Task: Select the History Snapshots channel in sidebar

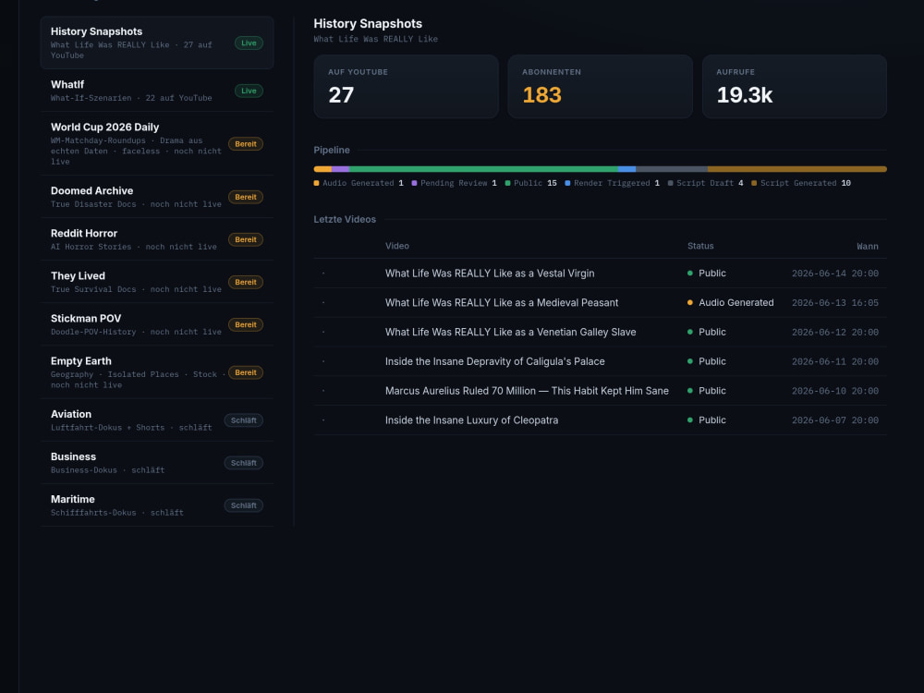Action: [157, 43]
